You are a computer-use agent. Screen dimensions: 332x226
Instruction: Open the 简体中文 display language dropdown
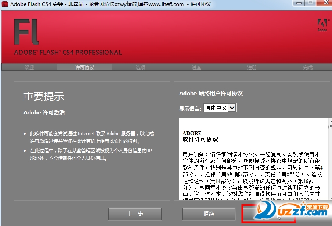220,108
